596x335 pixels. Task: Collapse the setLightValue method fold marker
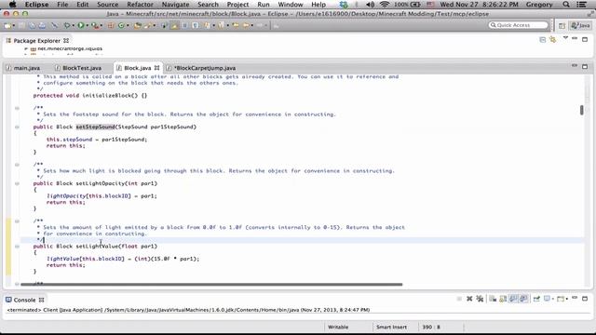click(17, 246)
